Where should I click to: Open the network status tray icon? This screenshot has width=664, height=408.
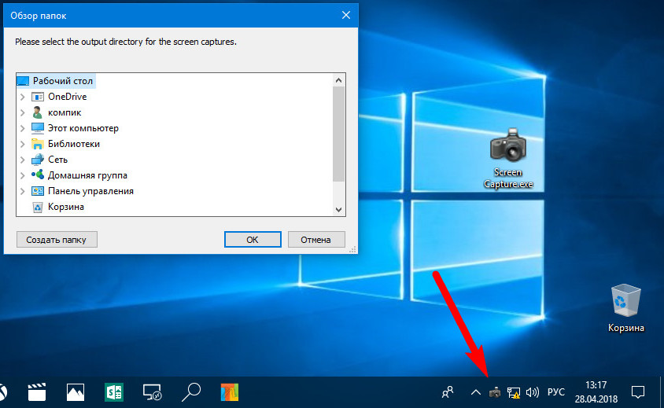point(514,392)
